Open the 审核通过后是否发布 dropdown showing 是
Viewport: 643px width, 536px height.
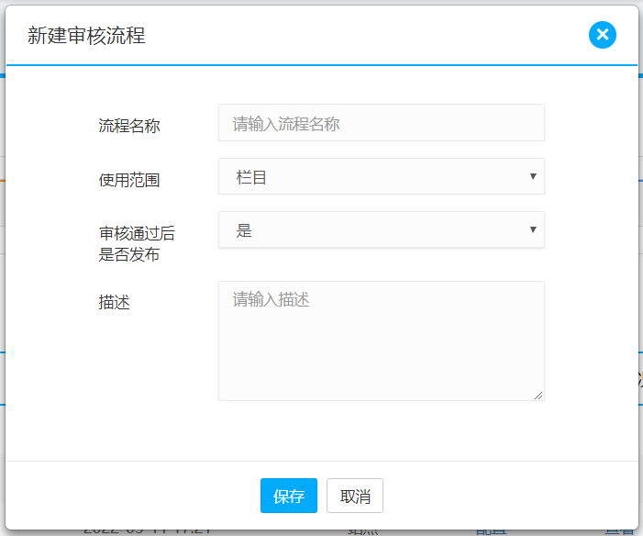coord(381,230)
